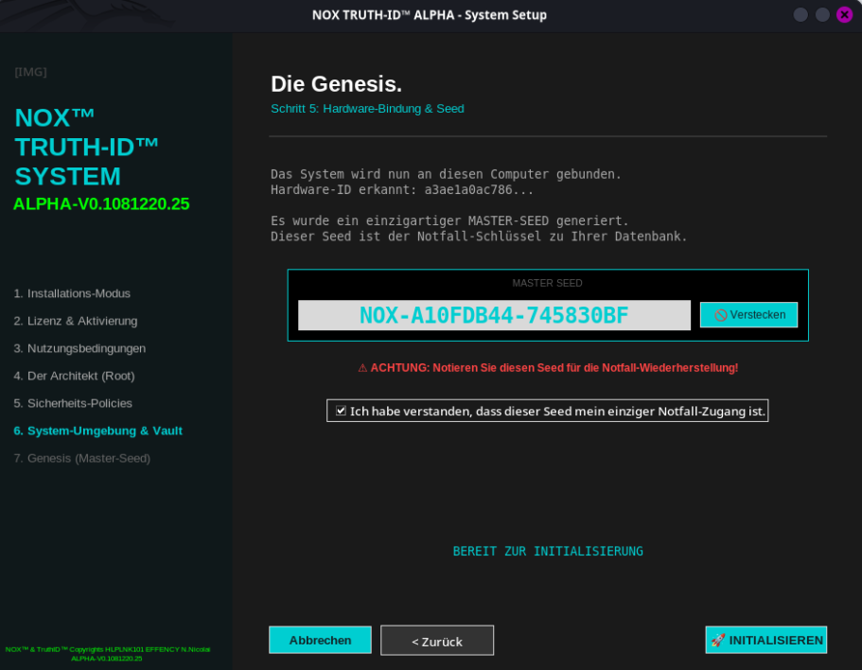
Task: Click the copyright notice in the sidebar footer
Action: tap(107, 653)
